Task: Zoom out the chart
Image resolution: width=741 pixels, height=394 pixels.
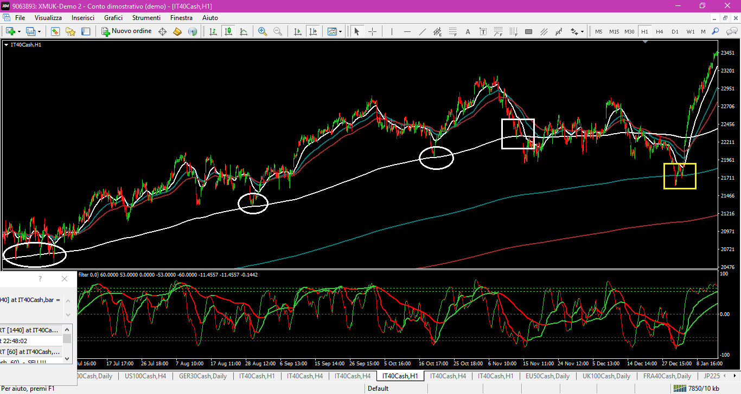Action: [x=278, y=31]
